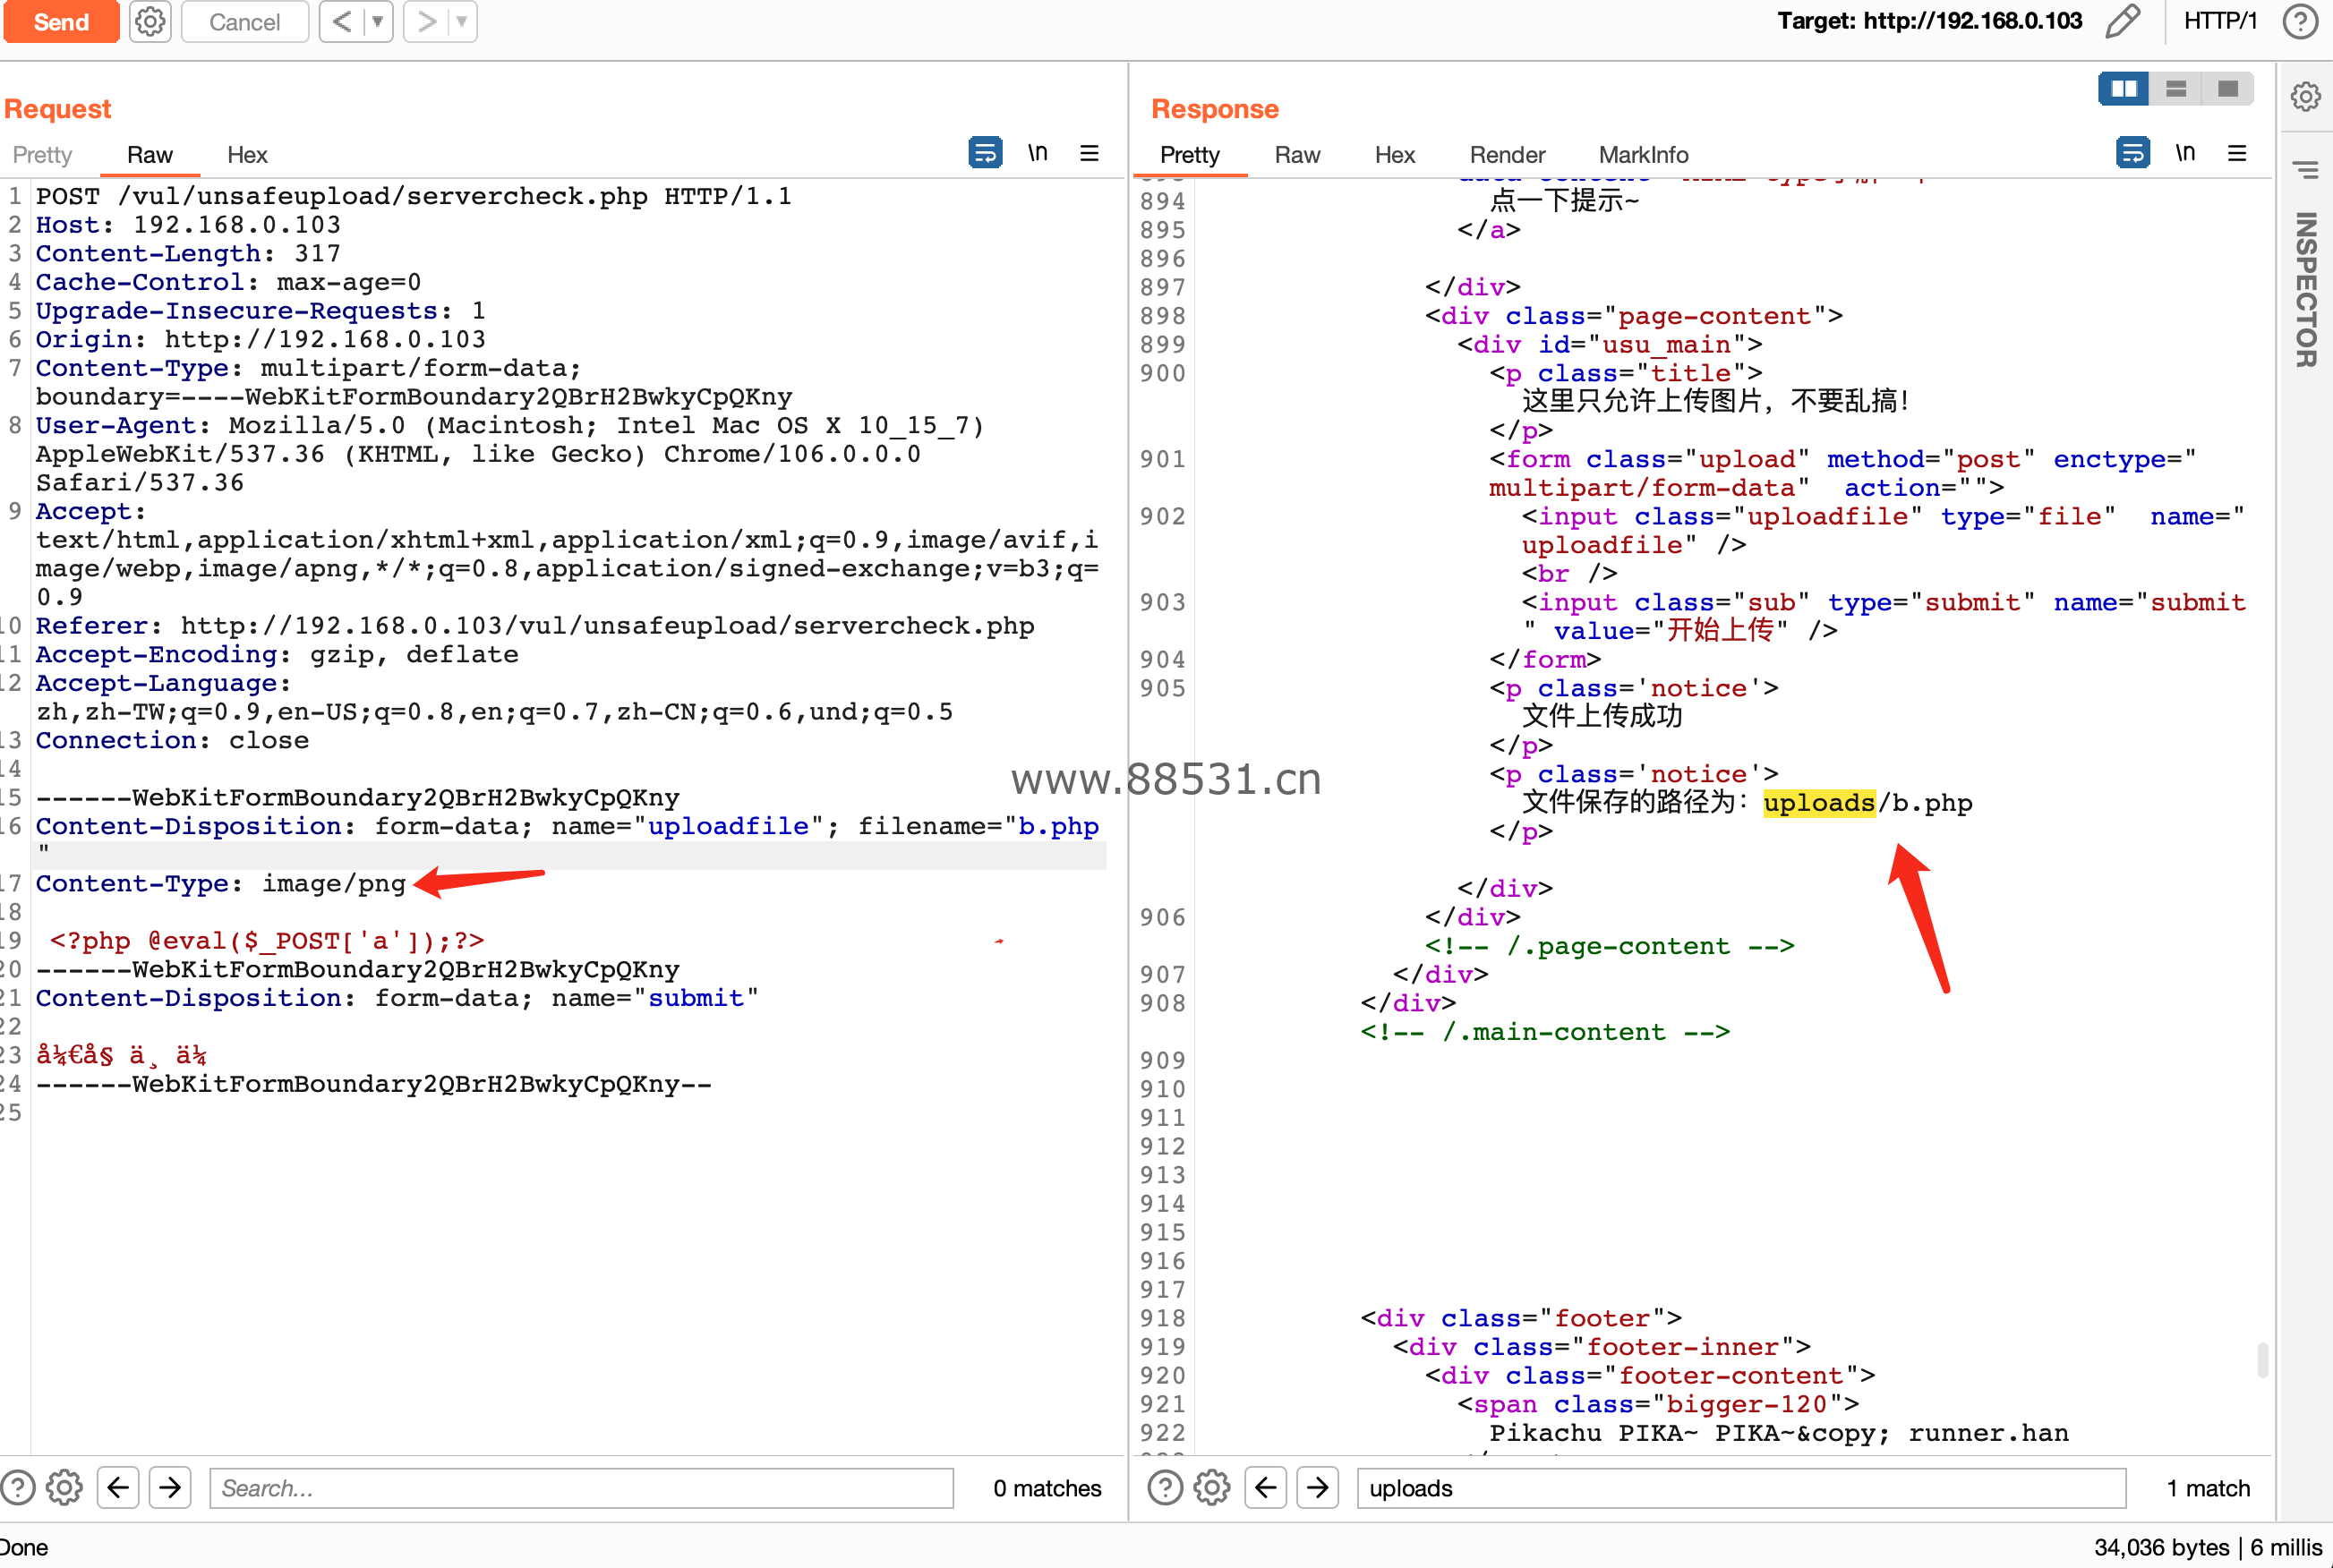The width and height of the screenshot is (2333, 1568).
Task: Toggle word wrap icon in Request panel
Action: pyautogui.click(x=985, y=153)
